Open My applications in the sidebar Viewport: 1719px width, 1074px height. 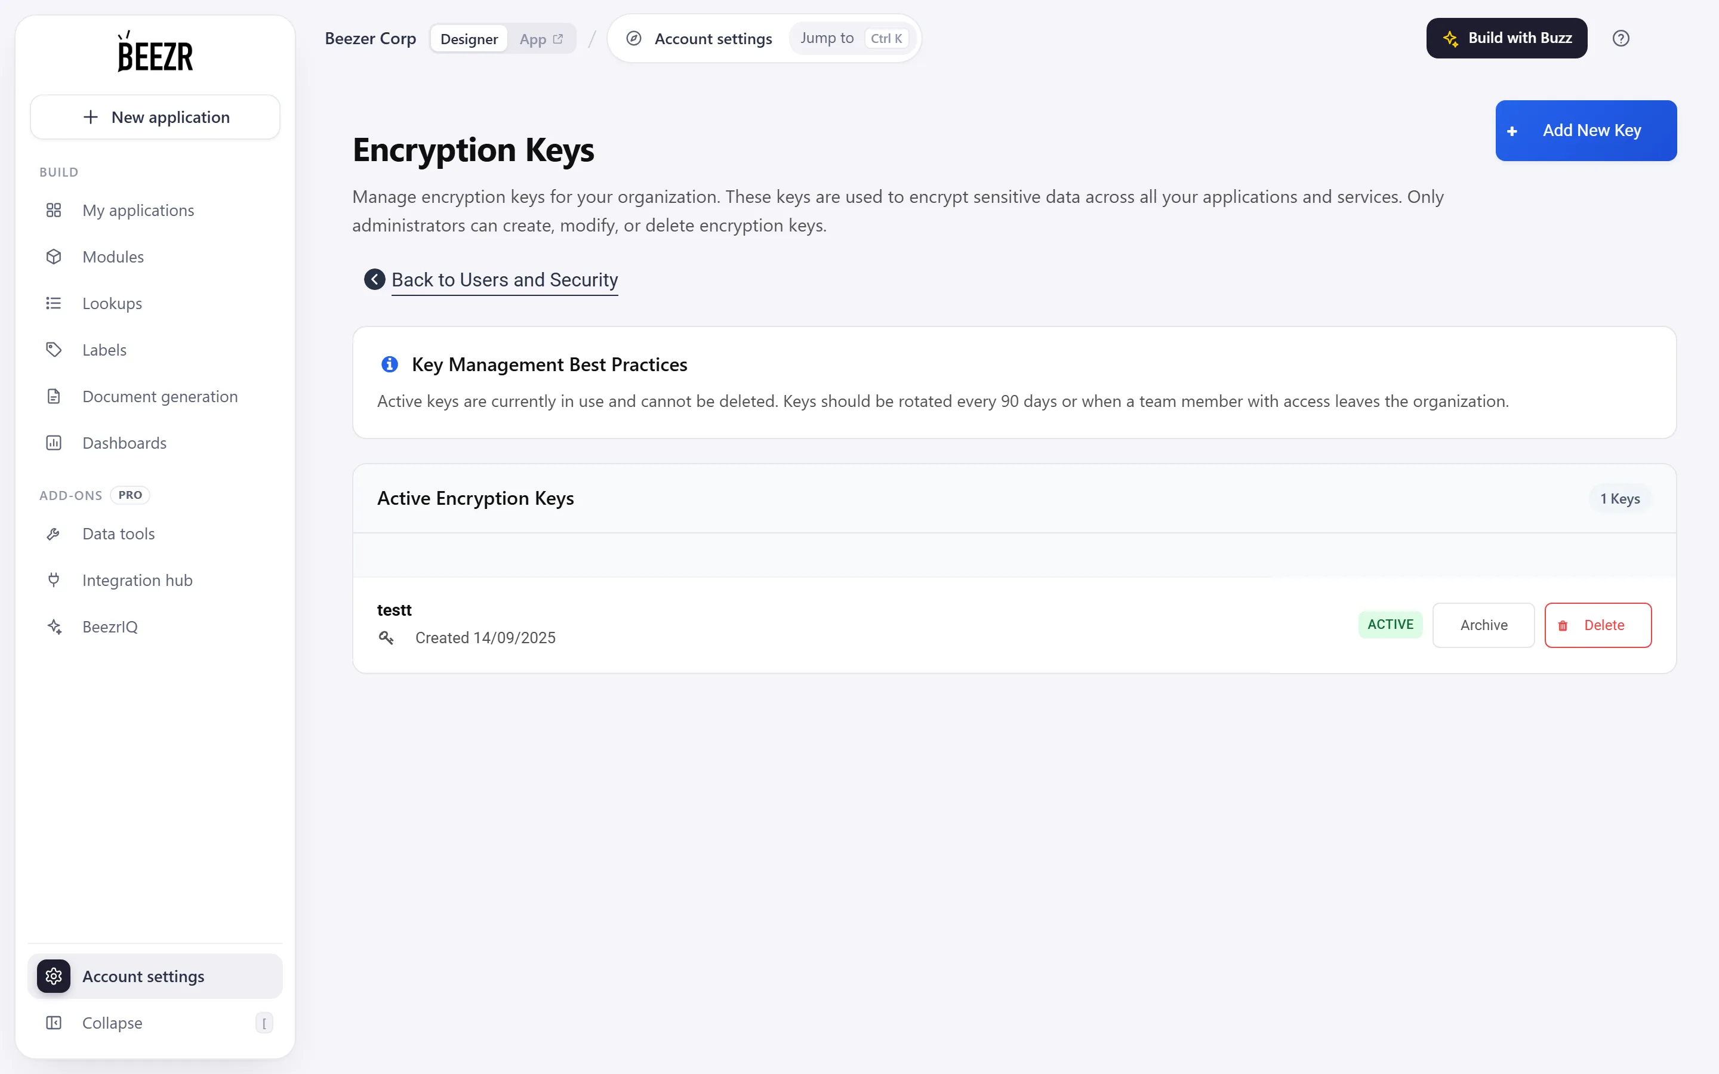tap(155, 210)
